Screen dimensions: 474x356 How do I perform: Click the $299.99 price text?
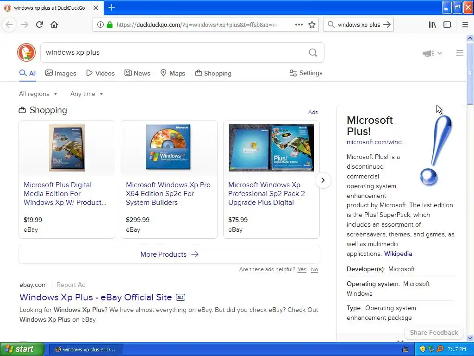[137, 220]
